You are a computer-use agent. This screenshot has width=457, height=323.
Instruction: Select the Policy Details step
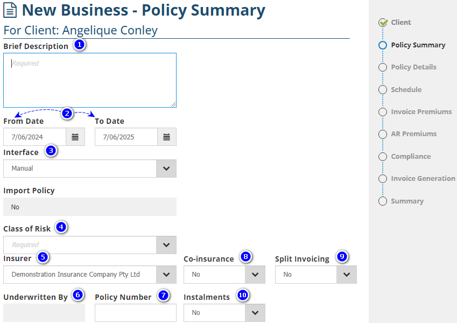(413, 67)
